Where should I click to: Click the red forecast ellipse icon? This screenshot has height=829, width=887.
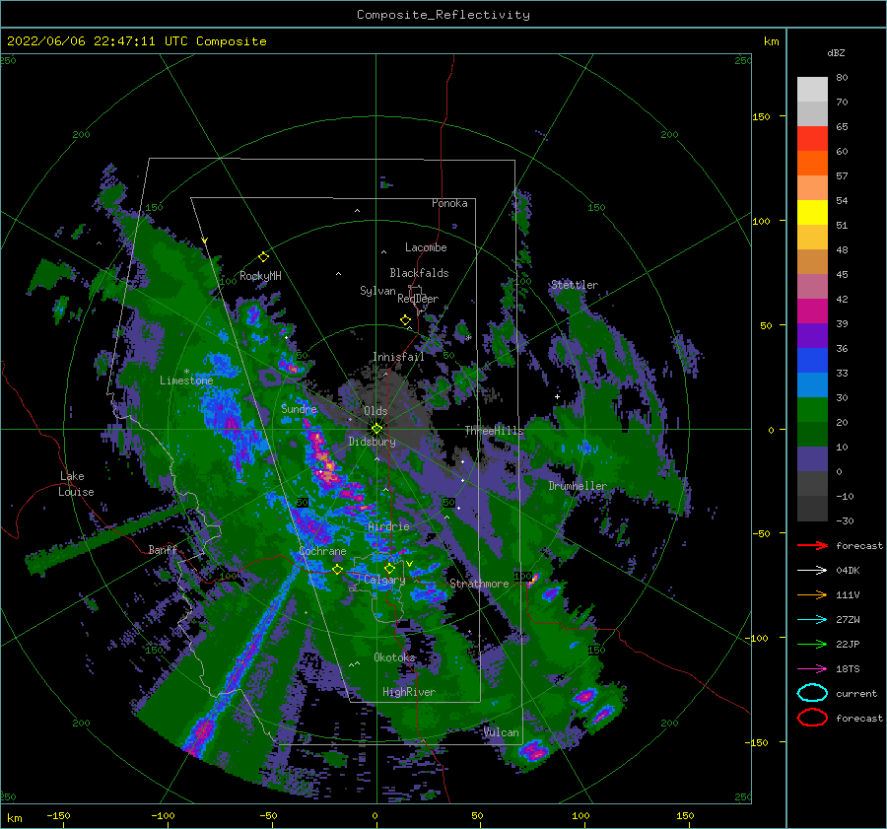coord(812,718)
